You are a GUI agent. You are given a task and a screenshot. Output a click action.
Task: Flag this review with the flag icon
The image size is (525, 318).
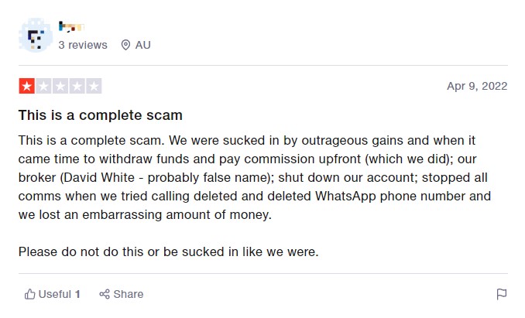tap(501, 294)
